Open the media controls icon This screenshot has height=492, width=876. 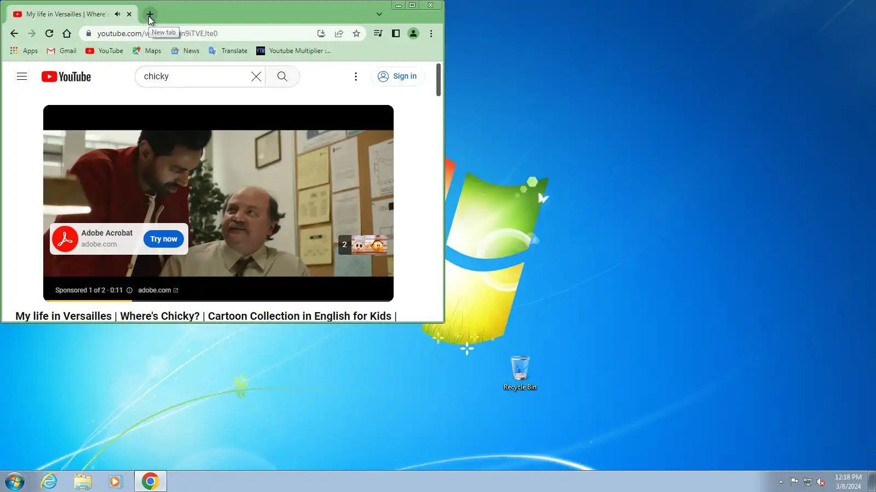tap(378, 33)
